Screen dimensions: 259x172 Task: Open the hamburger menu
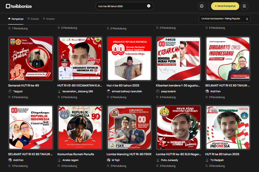[x=244, y=6]
